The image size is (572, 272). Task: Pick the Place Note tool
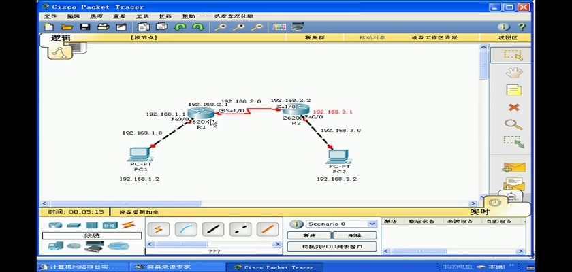pos(513,90)
